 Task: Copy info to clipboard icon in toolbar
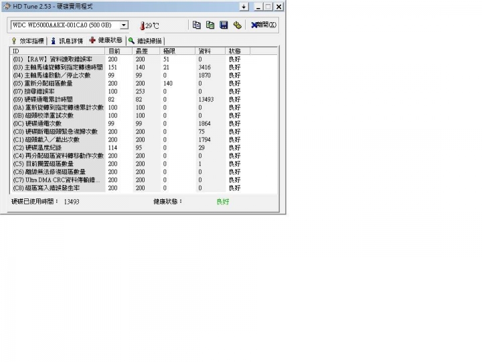pyautogui.click(x=196, y=25)
